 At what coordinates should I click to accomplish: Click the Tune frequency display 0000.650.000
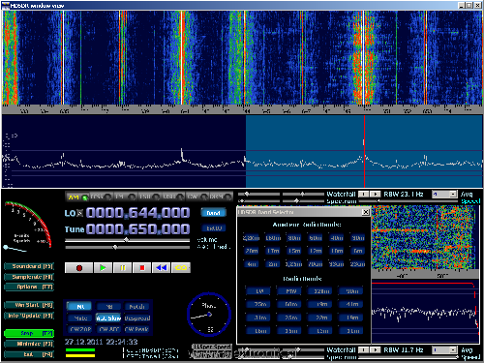click(138, 229)
